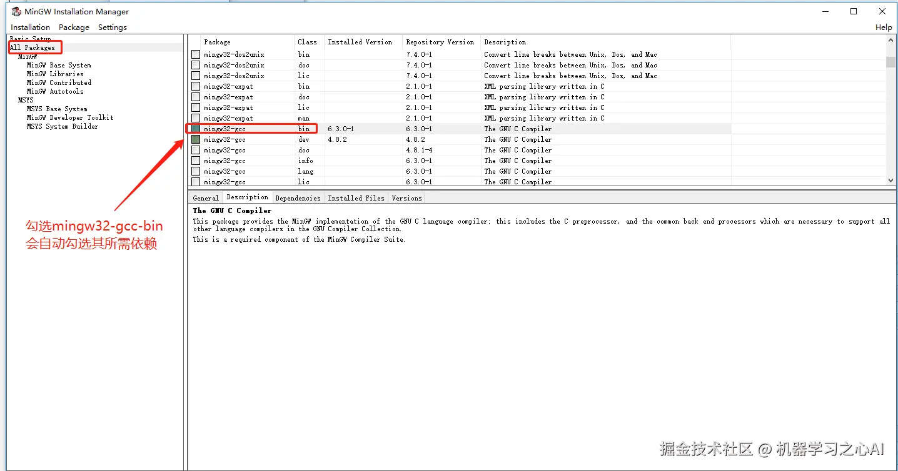Select All Packages in the tree
This screenshot has height=471, width=898.
(33, 47)
